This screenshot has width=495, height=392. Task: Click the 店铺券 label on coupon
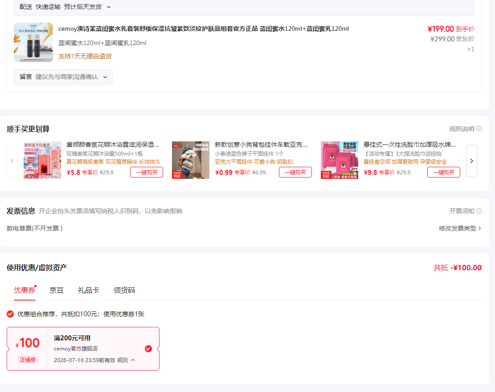[x=28, y=360]
